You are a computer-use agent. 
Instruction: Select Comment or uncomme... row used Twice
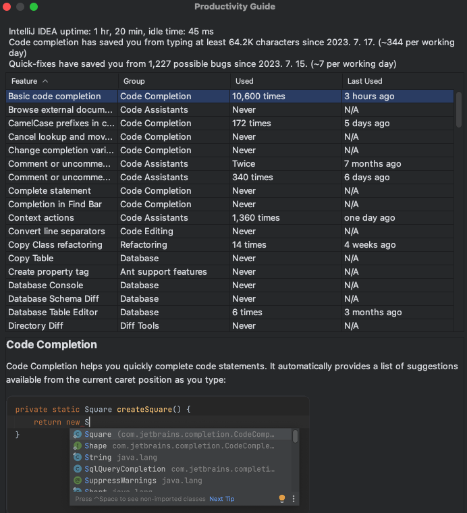[x=229, y=163]
